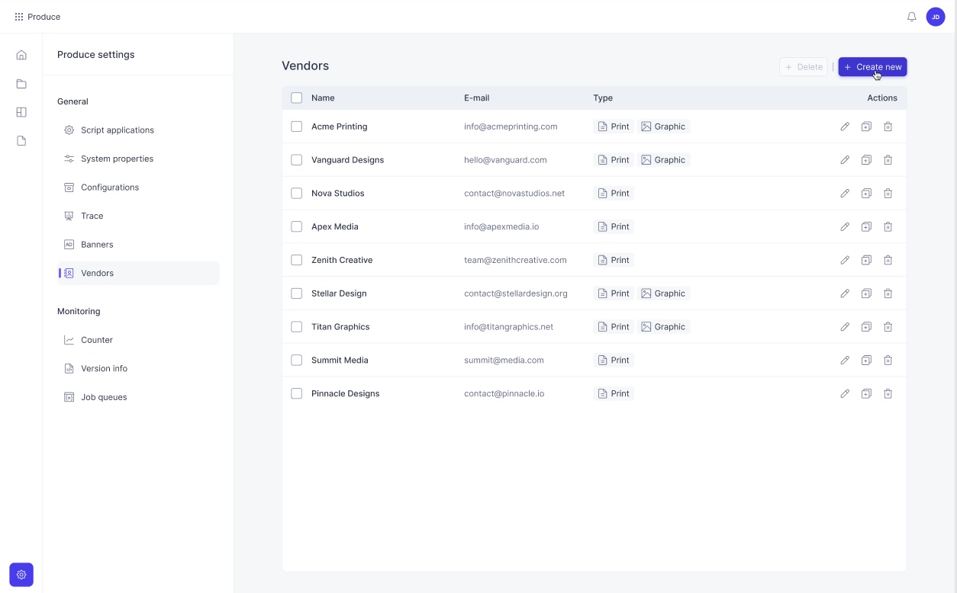The width and height of the screenshot is (957, 593).
Task: Go to home icon in left rail
Action: pos(21,55)
